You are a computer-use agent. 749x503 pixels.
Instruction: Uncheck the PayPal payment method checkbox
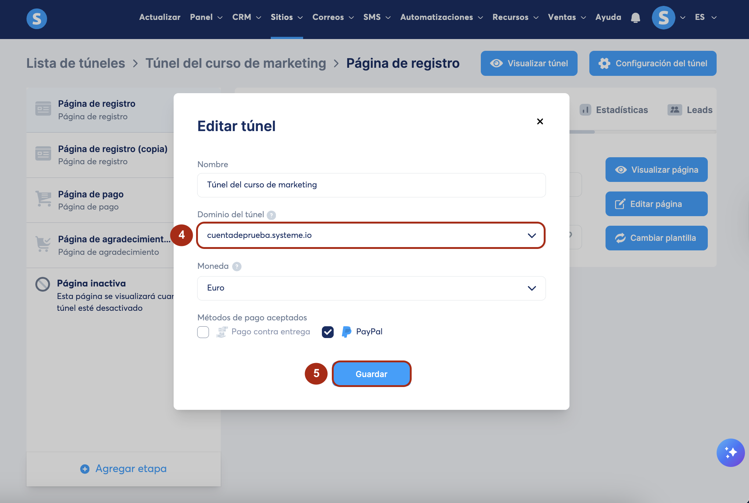click(x=327, y=332)
